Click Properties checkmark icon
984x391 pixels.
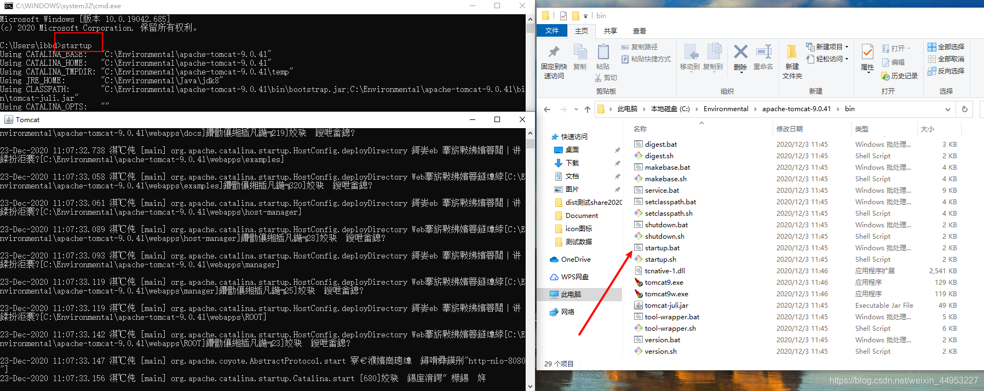(x=867, y=52)
